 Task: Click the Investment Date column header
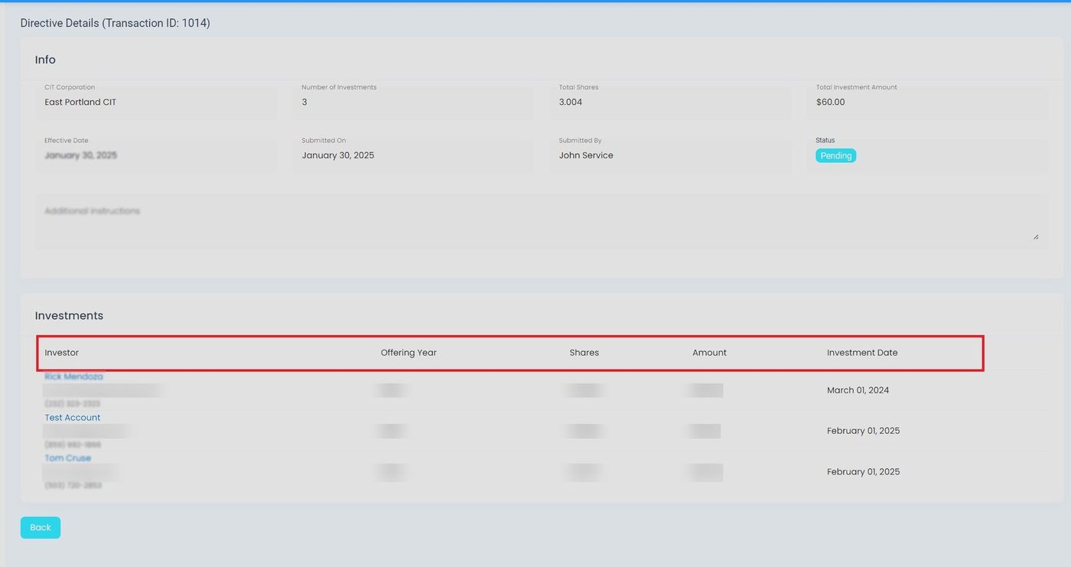(862, 353)
